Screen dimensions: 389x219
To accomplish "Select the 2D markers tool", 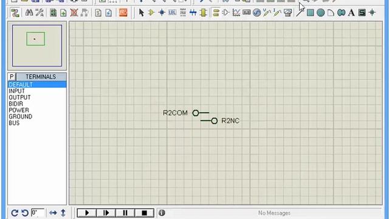I will (372, 12).
